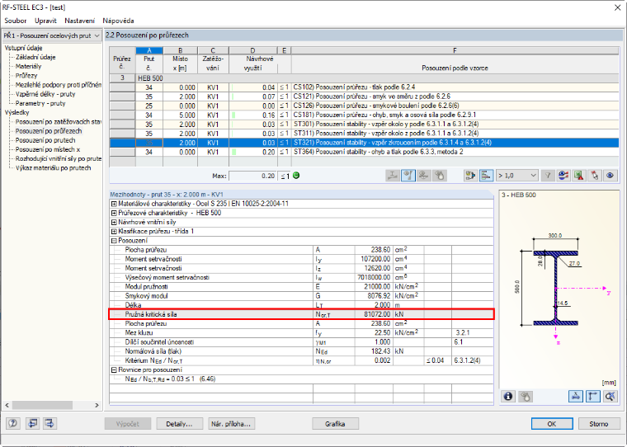Open the Nastavení menu
Viewport: 627px width, 447px height.
click(79, 21)
